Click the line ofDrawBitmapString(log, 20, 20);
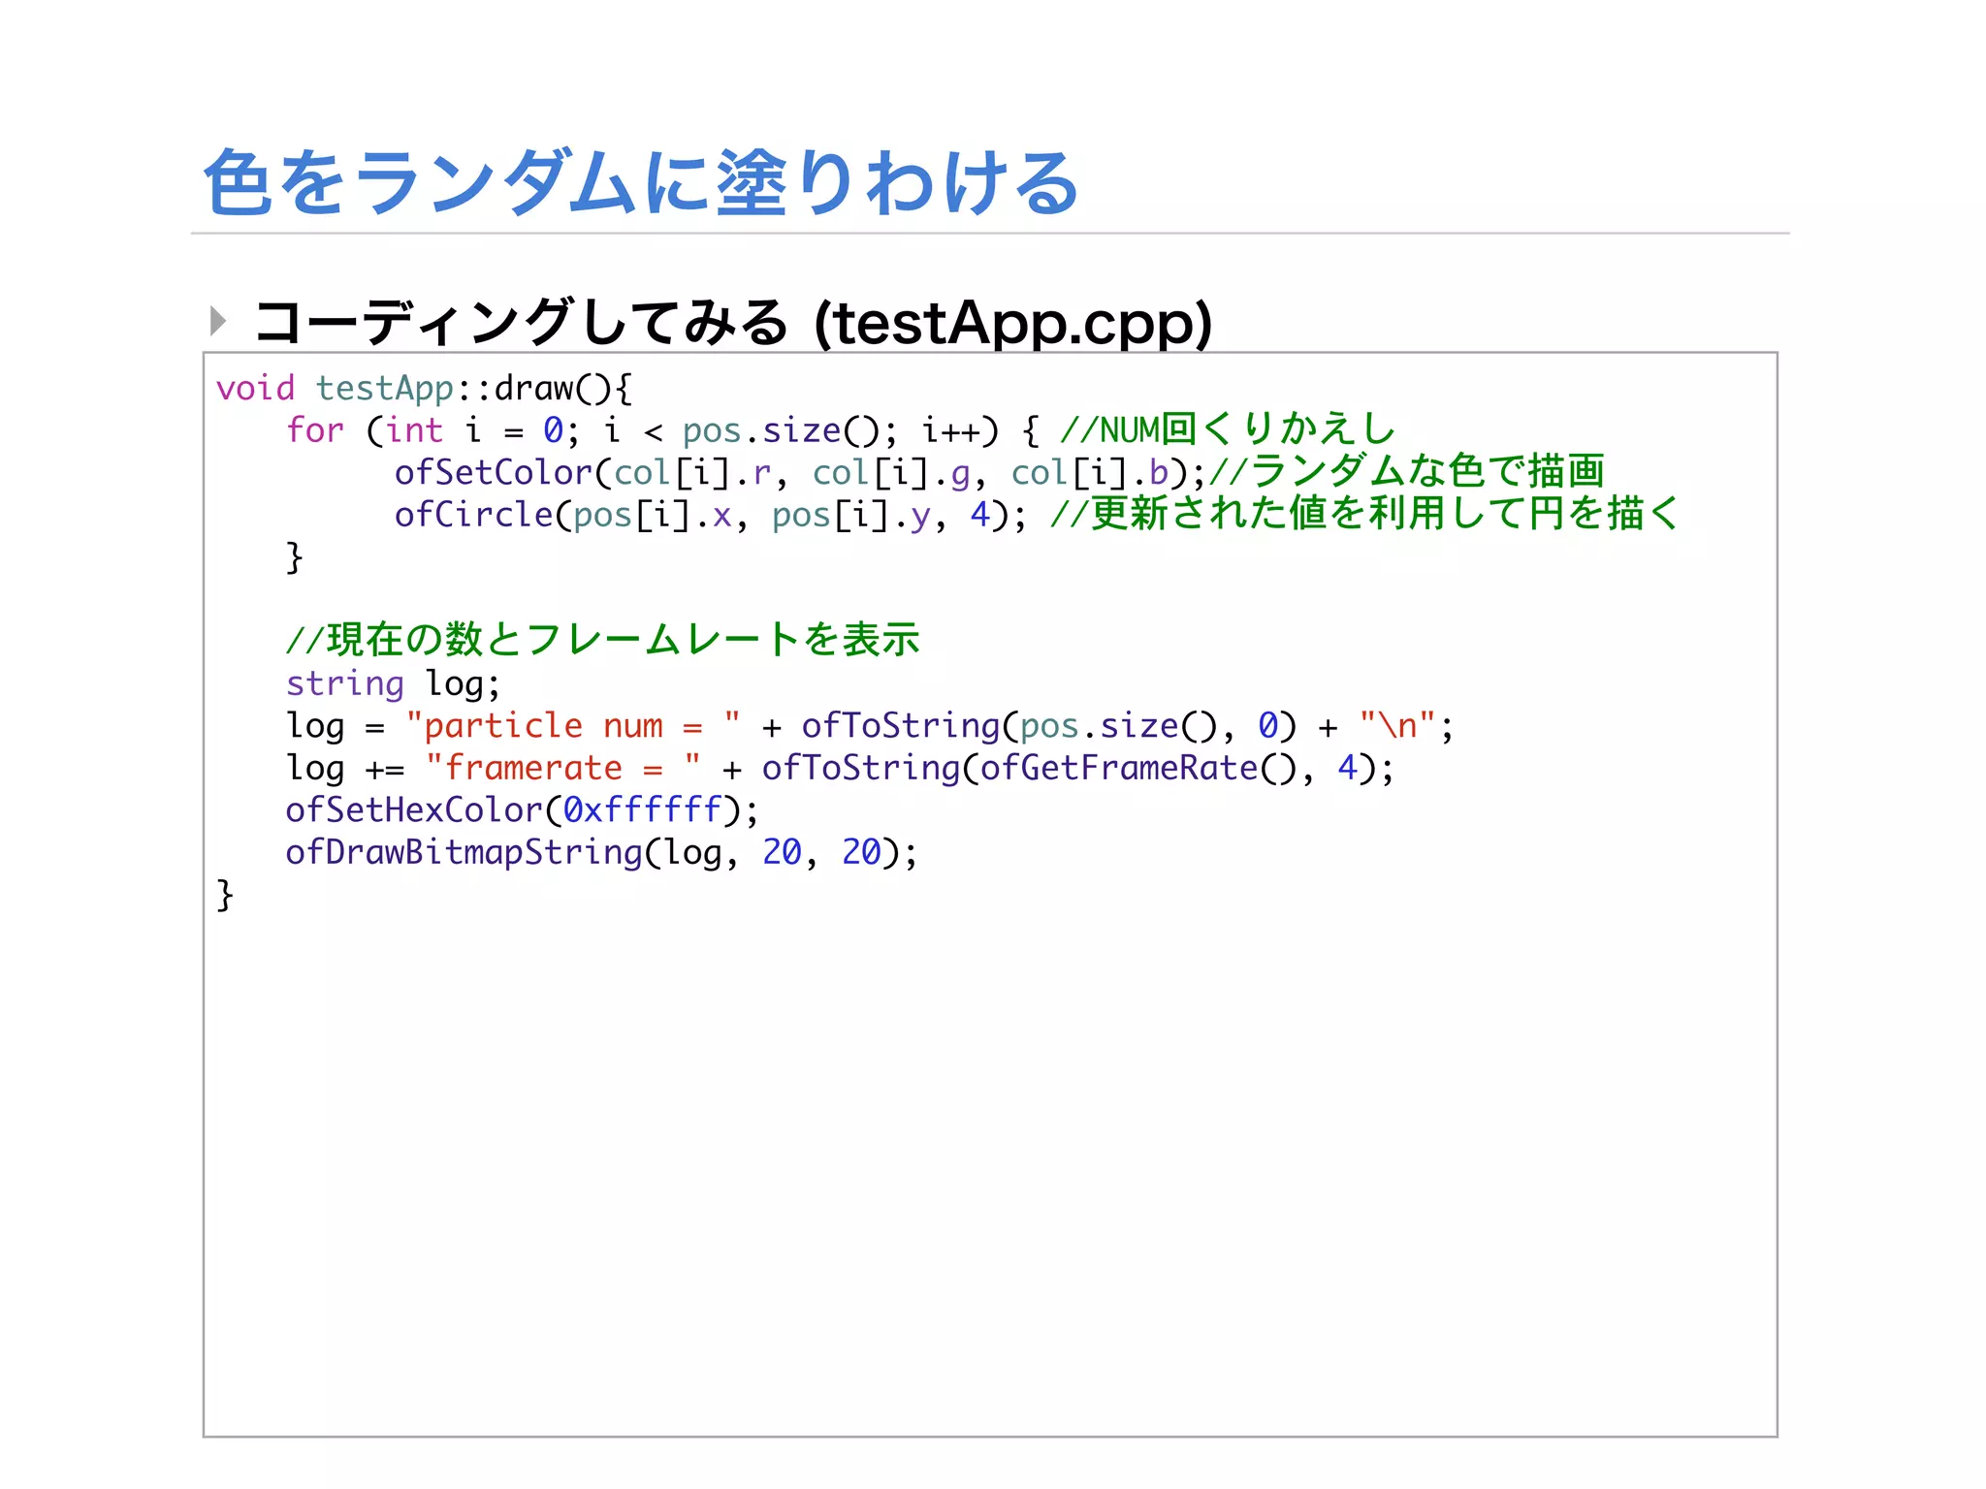The width and height of the screenshot is (1986, 1489). (601, 853)
